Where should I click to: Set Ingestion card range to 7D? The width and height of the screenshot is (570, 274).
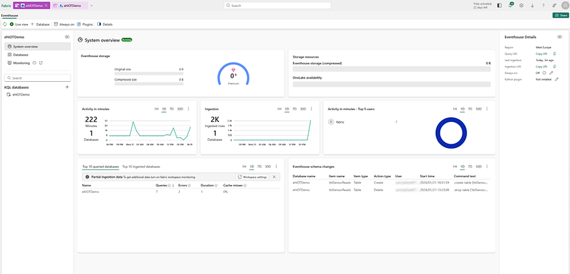(x=295, y=108)
